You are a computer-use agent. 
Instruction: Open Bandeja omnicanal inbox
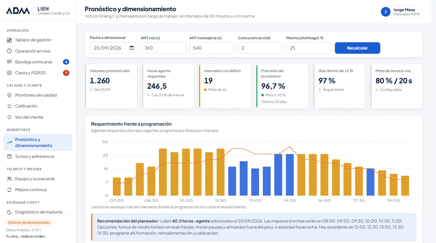38,62
